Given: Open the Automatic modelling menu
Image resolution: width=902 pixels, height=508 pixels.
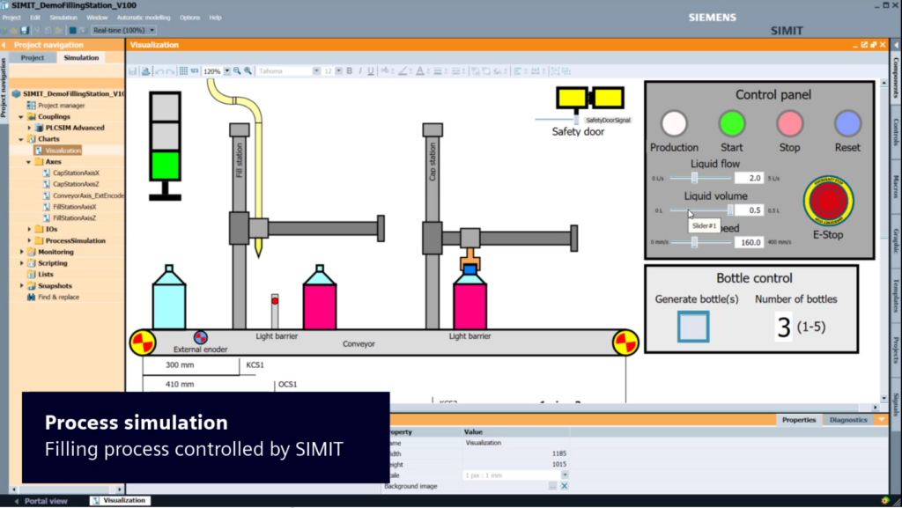Looking at the screenshot, I should click(x=146, y=17).
